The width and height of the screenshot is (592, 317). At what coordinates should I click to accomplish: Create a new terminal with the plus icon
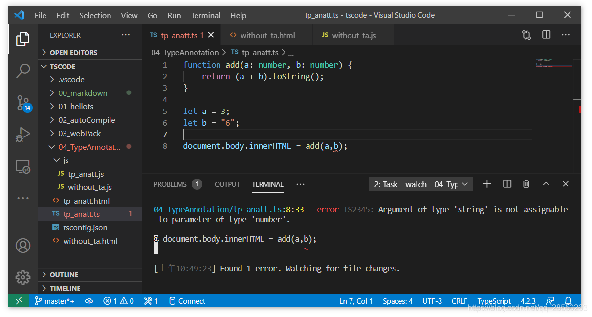coord(487,184)
